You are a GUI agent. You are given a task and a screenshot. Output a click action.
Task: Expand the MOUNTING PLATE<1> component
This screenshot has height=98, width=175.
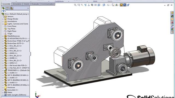3,38
